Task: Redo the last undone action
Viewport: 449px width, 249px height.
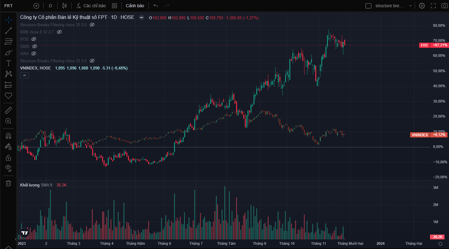Action: coord(167,6)
